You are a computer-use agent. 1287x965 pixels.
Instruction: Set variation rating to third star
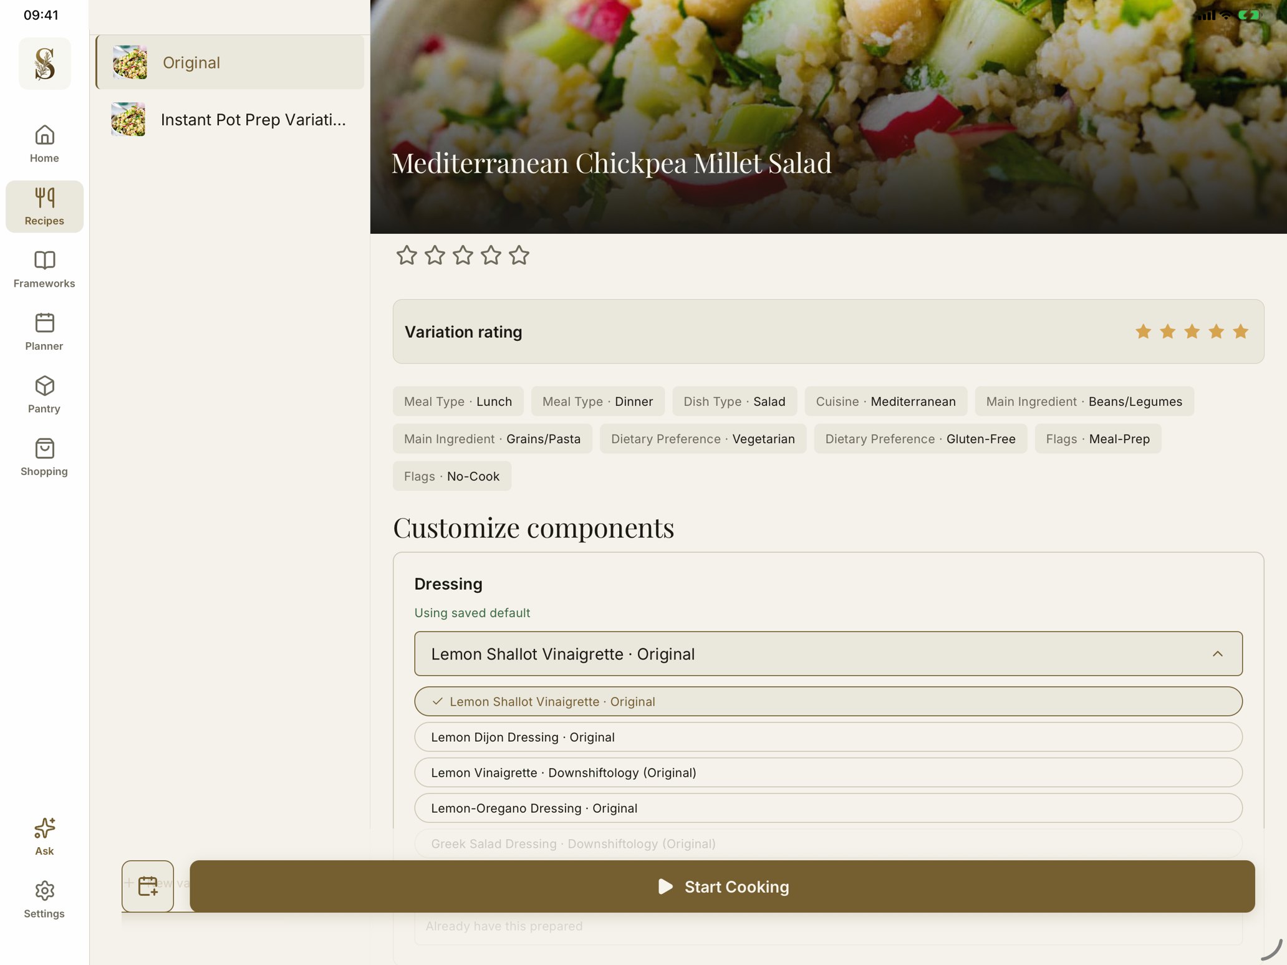pyautogui.click(x=1192, y=332)
